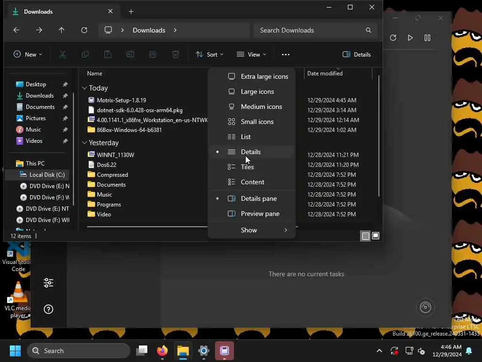Toggle Details pane in View menu
This screenshot has width=482, height=362.
pyautogui.click(x=251, y=198)
